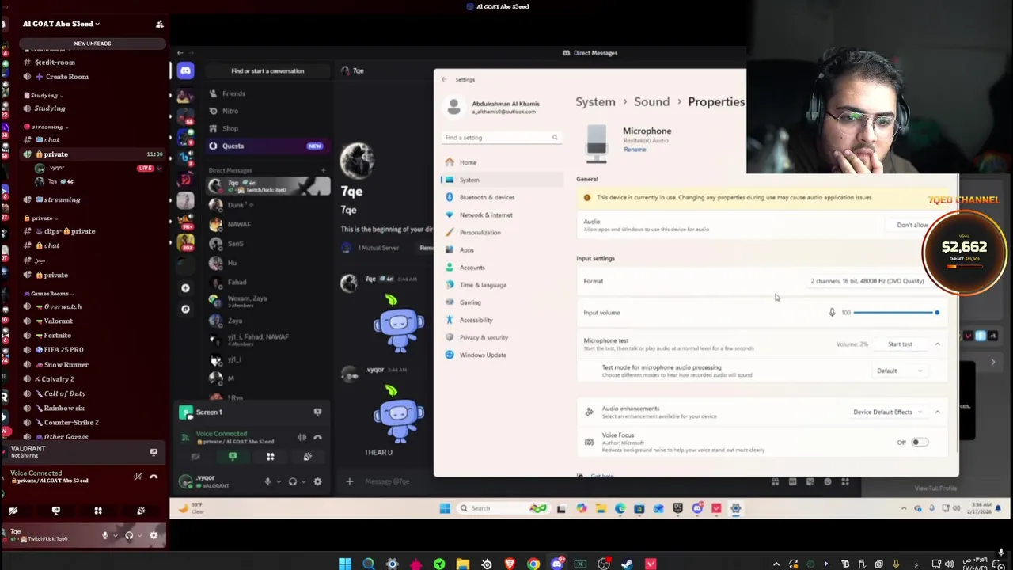Screen dimensions: 1013x570
Task: Toggle Voice Focus switch
Action: click(919, 443)
